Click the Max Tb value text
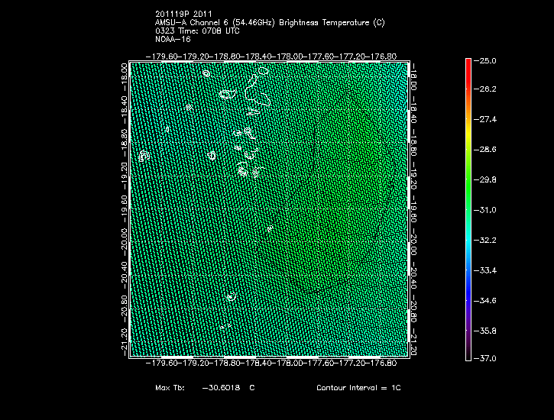The image size is (554, 420). pos(205,388)
